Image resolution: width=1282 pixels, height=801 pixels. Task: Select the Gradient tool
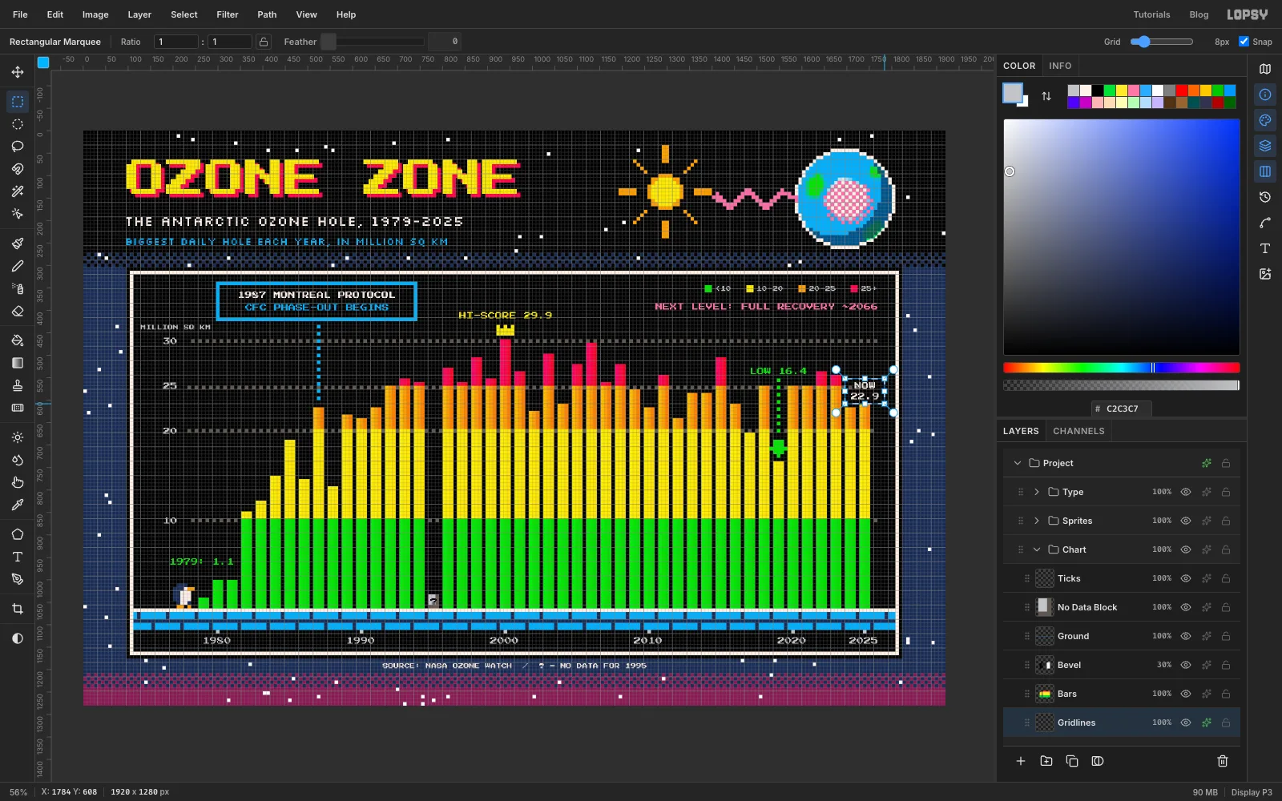tap(18, 363)
